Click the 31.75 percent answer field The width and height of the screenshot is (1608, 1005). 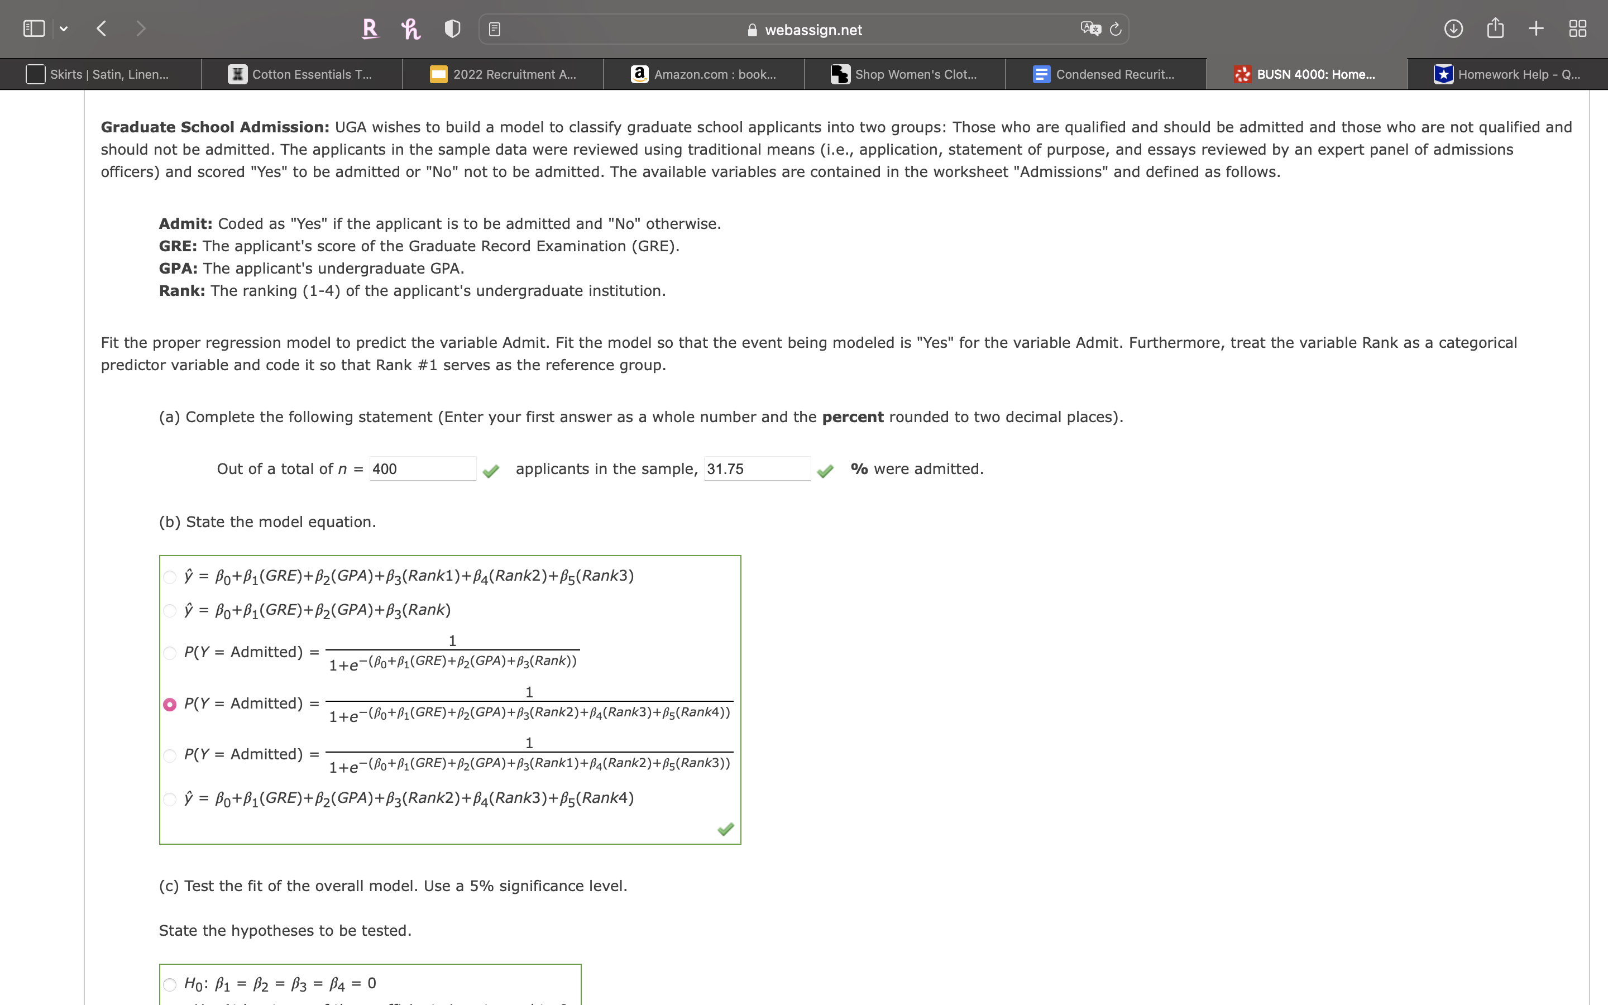pyautogui.click(x=757, y=468)
